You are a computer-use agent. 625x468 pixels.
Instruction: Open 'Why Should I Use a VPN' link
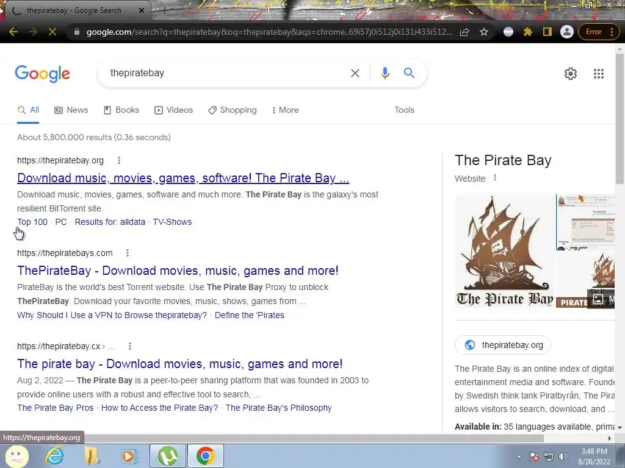(112, 315)
